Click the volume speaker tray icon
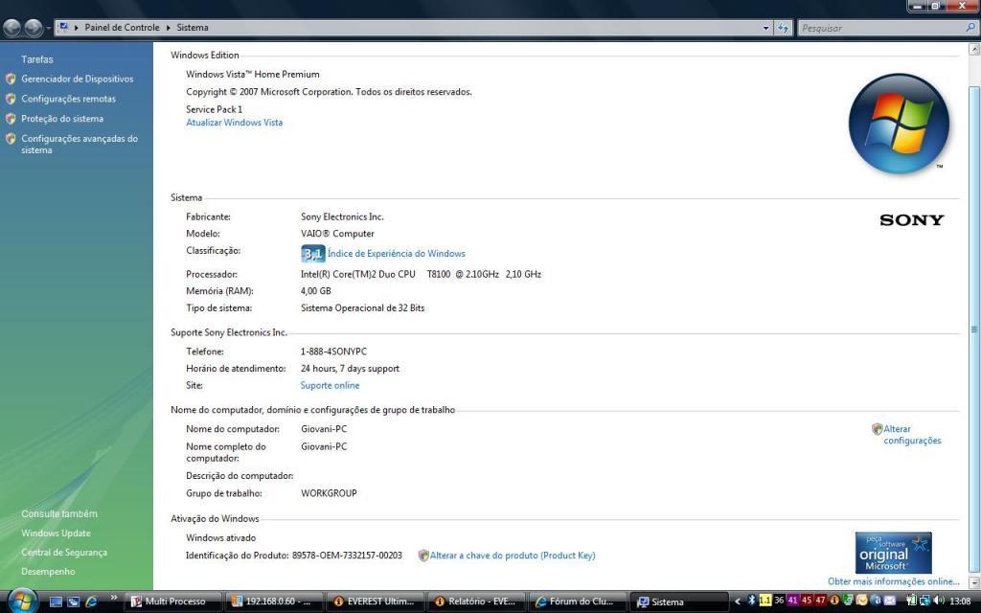981x613 pixels. 938,602
